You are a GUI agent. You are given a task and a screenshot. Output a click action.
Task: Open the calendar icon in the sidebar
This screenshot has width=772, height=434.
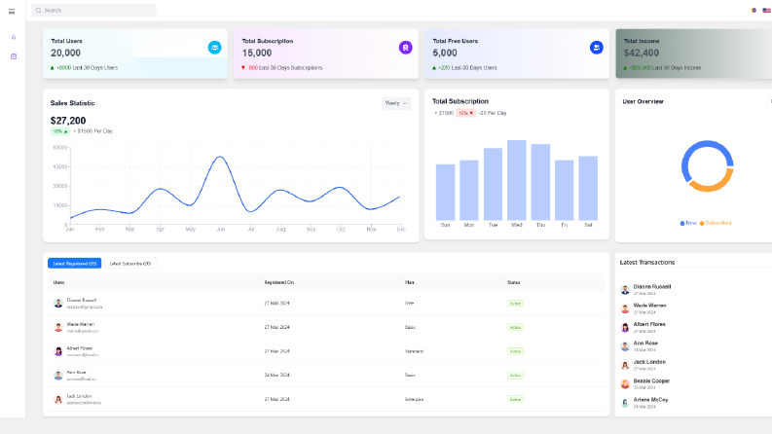(x=14, y=56)
